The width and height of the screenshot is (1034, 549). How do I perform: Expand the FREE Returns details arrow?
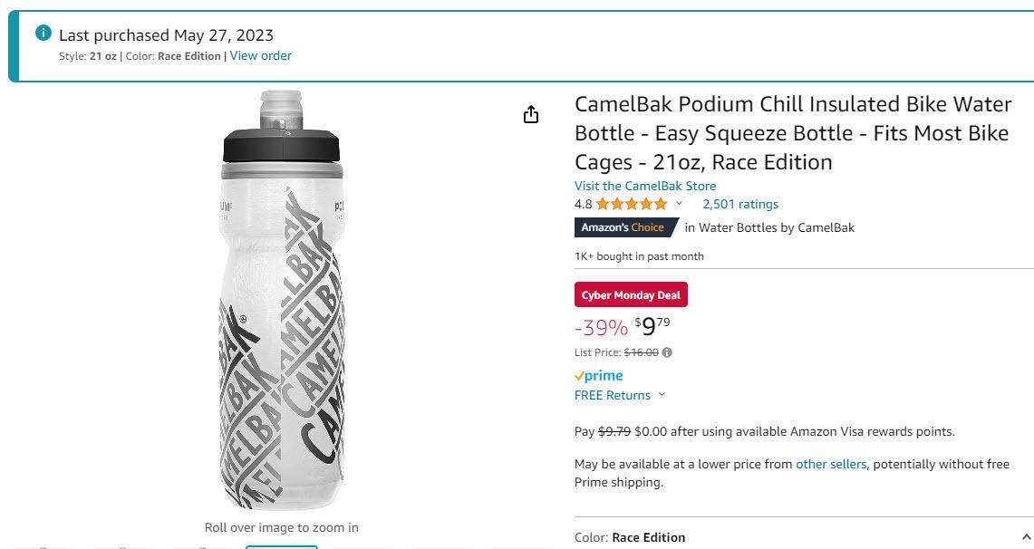(x=662, y=395)
